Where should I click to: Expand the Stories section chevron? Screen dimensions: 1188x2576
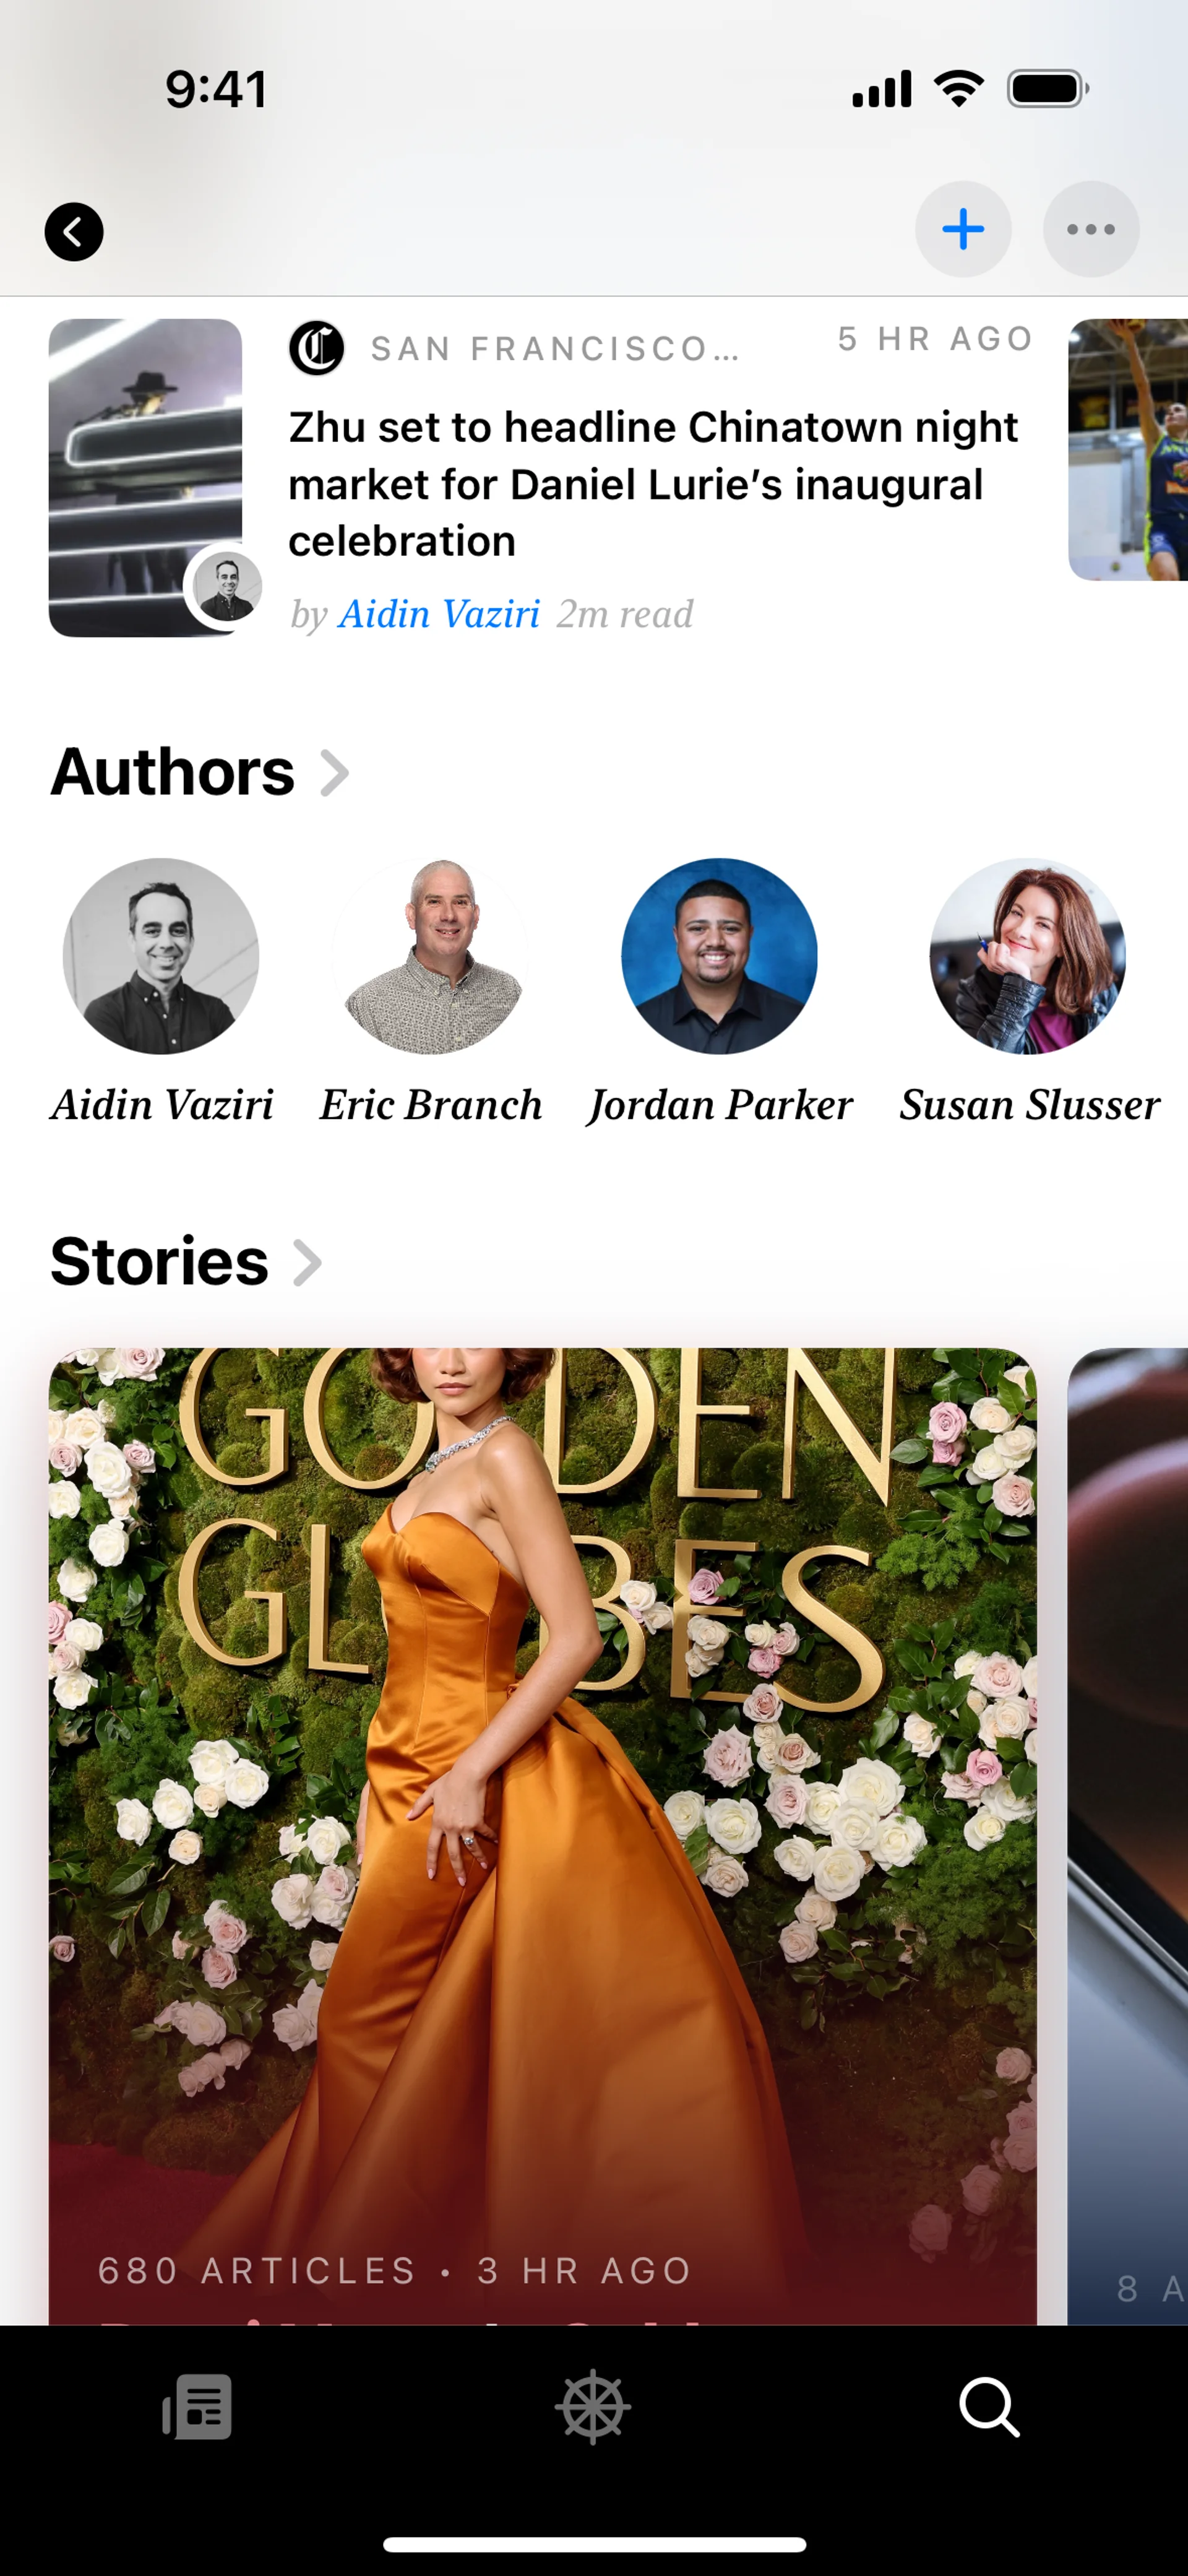pyautogui.click(x=307, y=1262)
